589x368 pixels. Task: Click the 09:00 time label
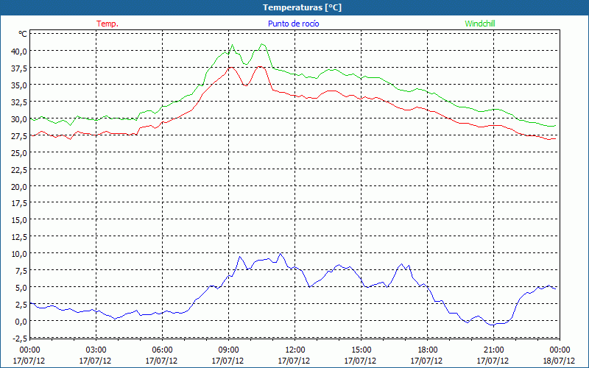228,350
